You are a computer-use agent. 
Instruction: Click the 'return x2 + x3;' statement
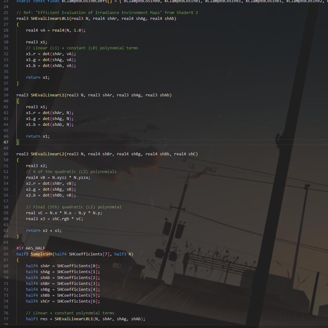pos(44,231)
